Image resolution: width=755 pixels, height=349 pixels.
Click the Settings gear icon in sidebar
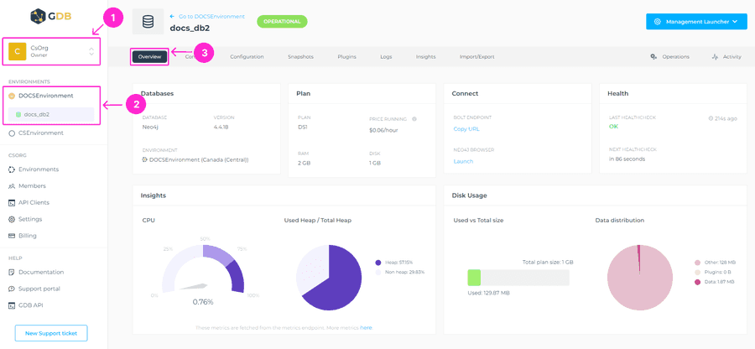[x=12, y=220]
